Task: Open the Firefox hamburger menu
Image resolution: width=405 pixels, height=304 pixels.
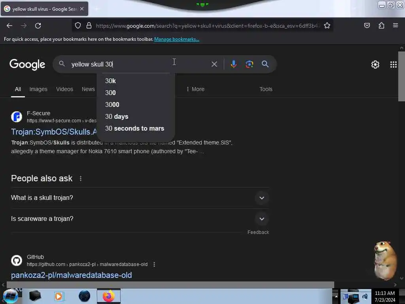Action: click(x=396, y=25)
